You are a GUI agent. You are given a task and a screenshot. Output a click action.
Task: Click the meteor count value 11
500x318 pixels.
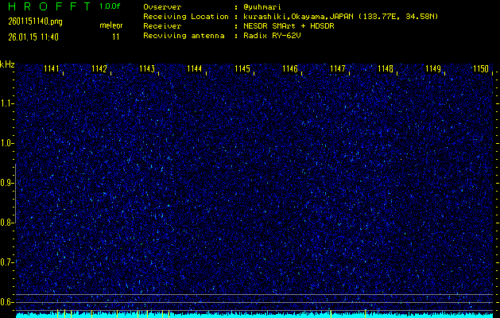[116, 37]
